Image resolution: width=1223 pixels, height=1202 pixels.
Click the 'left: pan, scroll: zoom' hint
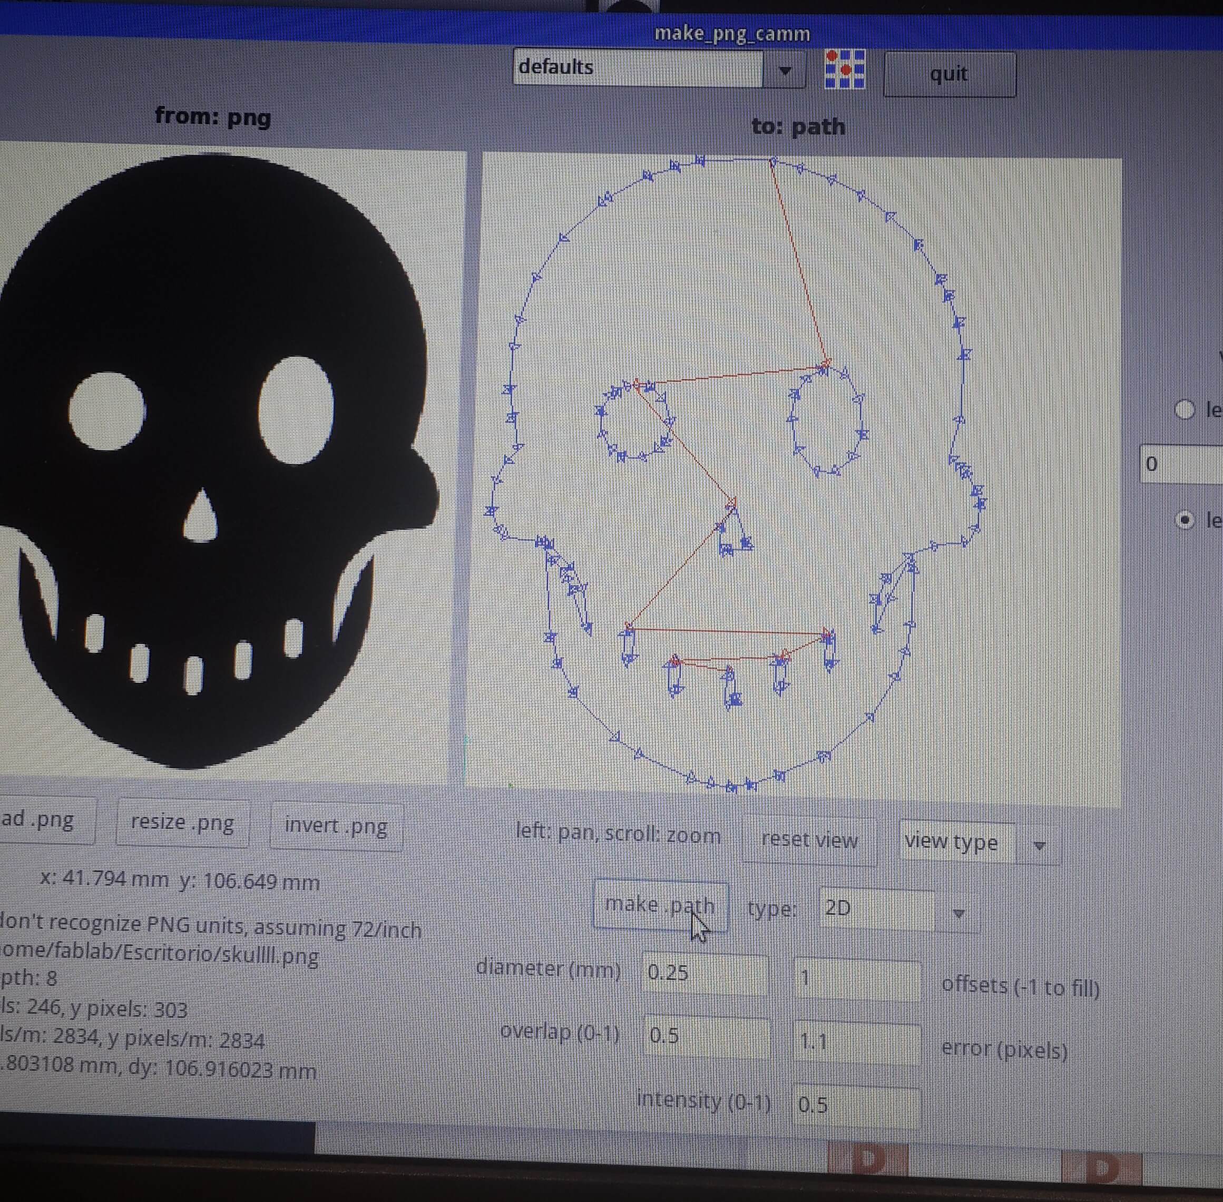tap(618, 835)
